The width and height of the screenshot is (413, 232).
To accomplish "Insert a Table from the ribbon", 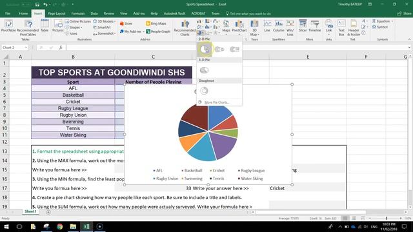I will [x=45, y=26].
